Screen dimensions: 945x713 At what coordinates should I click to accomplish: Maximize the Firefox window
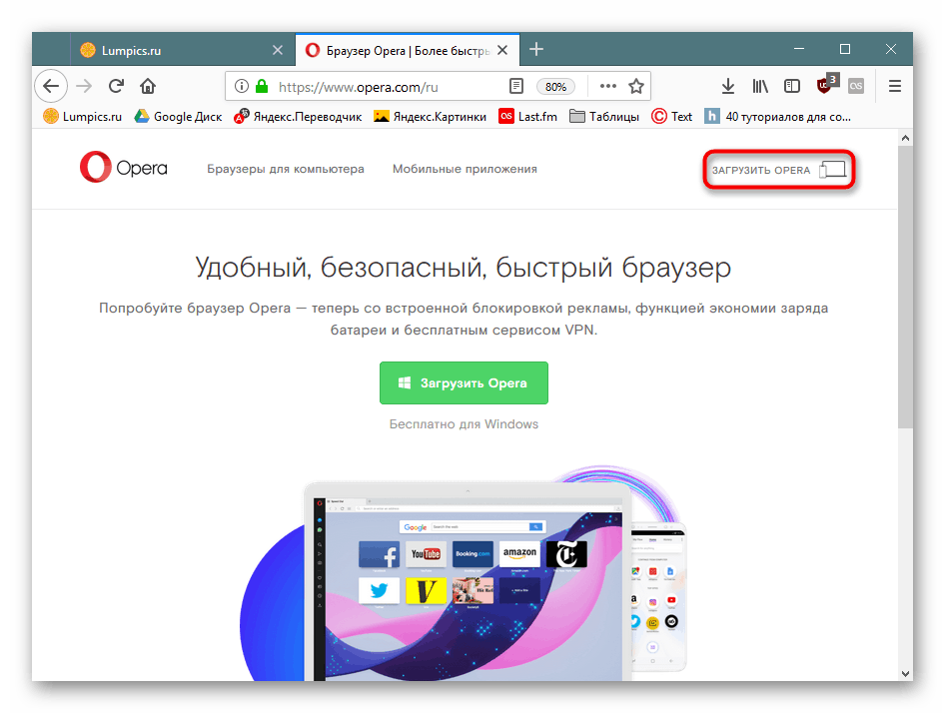pos(845,49)
